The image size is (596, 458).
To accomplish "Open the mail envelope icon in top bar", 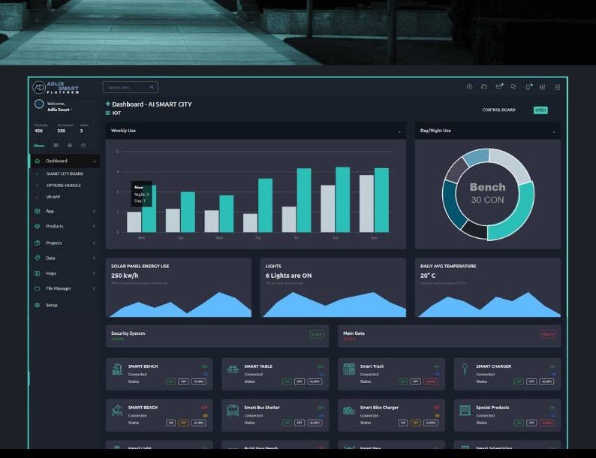I will coord(499,86).
